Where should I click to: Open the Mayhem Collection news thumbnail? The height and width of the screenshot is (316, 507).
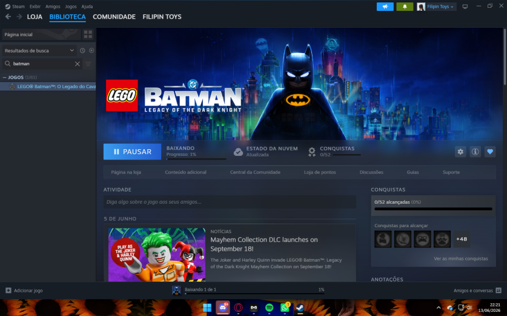(157, 255)
